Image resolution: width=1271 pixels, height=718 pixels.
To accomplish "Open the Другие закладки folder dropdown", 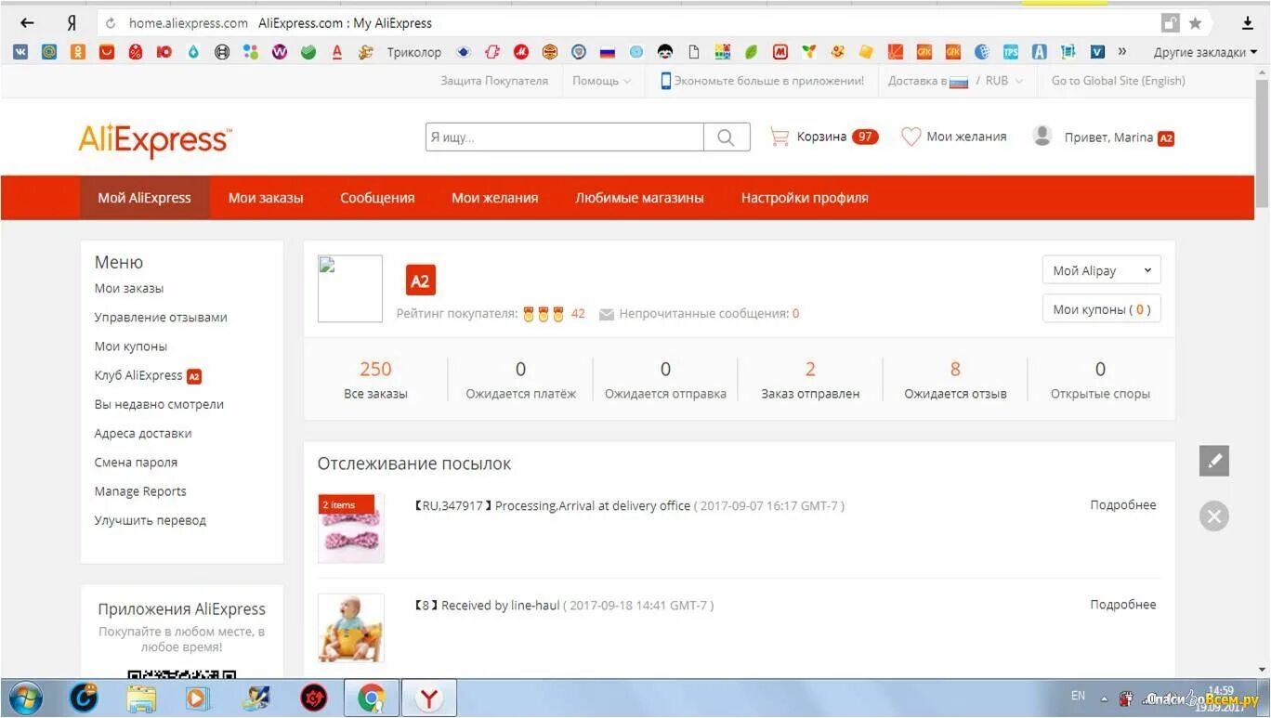I will point(1205,52).
